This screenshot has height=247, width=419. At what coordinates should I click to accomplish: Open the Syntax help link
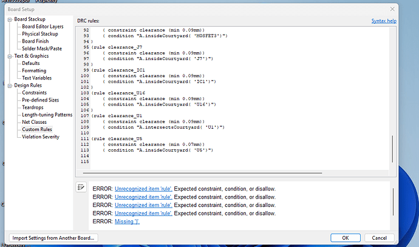[384, 21]
